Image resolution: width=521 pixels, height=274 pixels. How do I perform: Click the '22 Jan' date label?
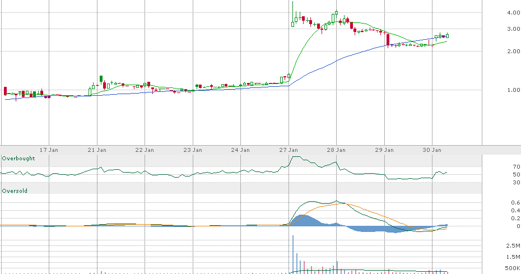[x=145, y=150]
